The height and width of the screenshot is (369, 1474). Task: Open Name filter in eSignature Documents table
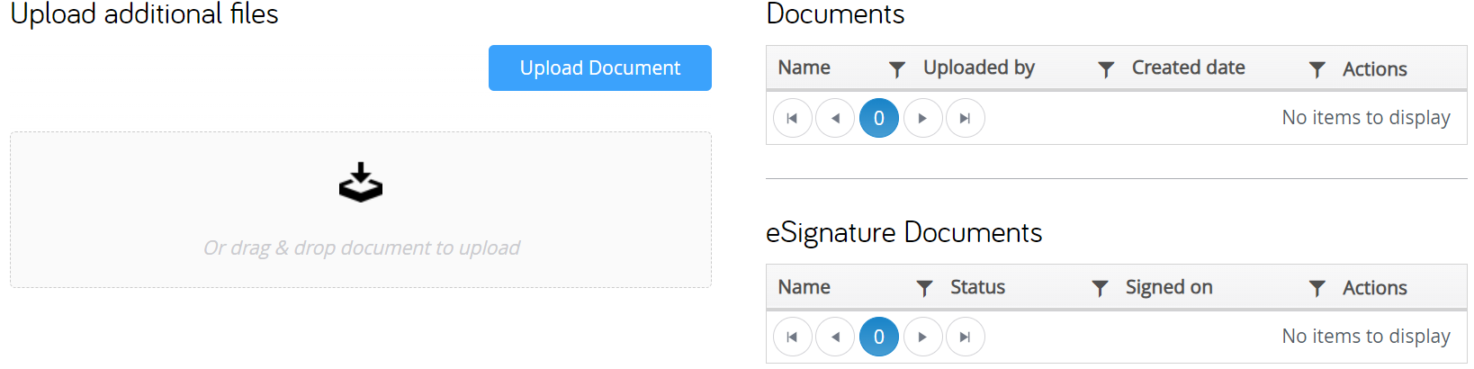click(923, 288)
